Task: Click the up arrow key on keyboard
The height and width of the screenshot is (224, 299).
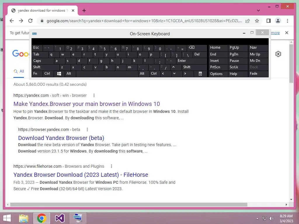Action: click(x=173, y=67)
